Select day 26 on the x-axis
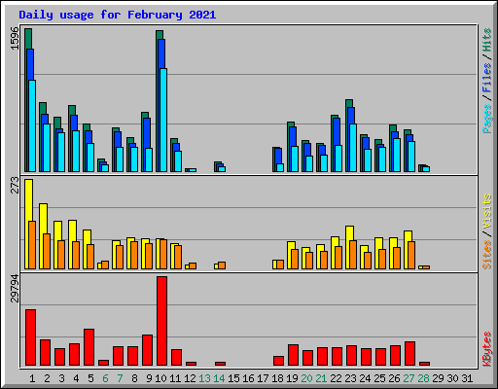Viewport: 498px width, 389px height. tap(394, 378)
